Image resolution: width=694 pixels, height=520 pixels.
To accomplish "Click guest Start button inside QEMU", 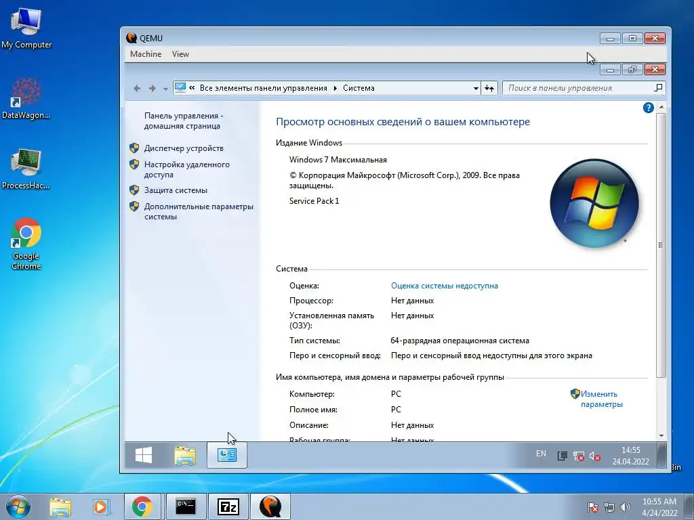I will [x=144, y=455].
